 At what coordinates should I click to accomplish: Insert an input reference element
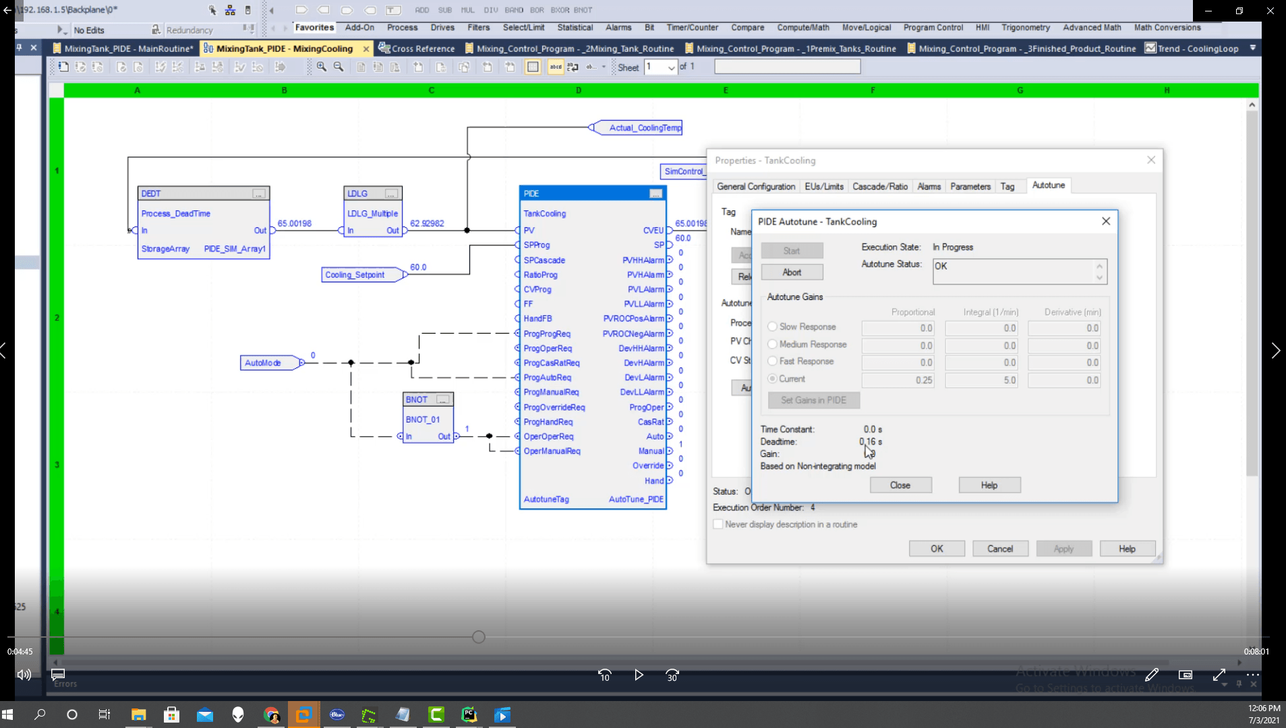pos(301,10)
